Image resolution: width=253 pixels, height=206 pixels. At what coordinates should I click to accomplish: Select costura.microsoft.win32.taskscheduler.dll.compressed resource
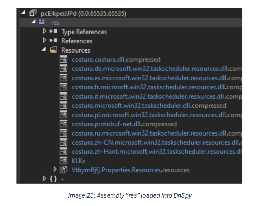[x=149, y=105]
